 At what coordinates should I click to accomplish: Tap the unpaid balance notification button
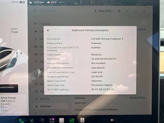9,88
